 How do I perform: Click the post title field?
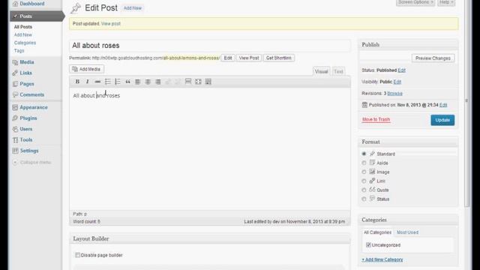pos(210,46)
